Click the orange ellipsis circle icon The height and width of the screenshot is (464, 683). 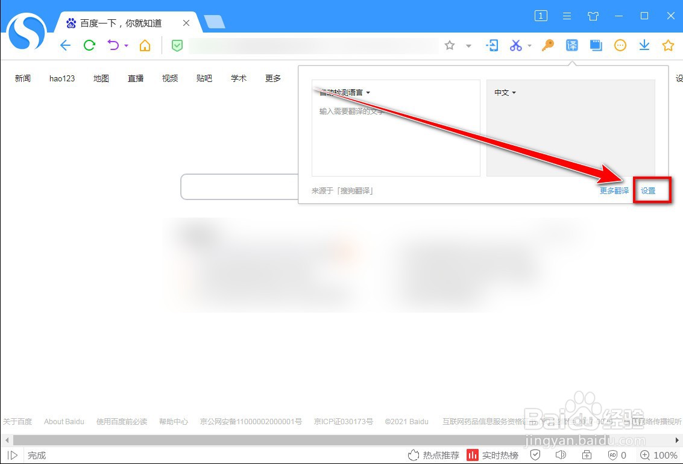620,45
